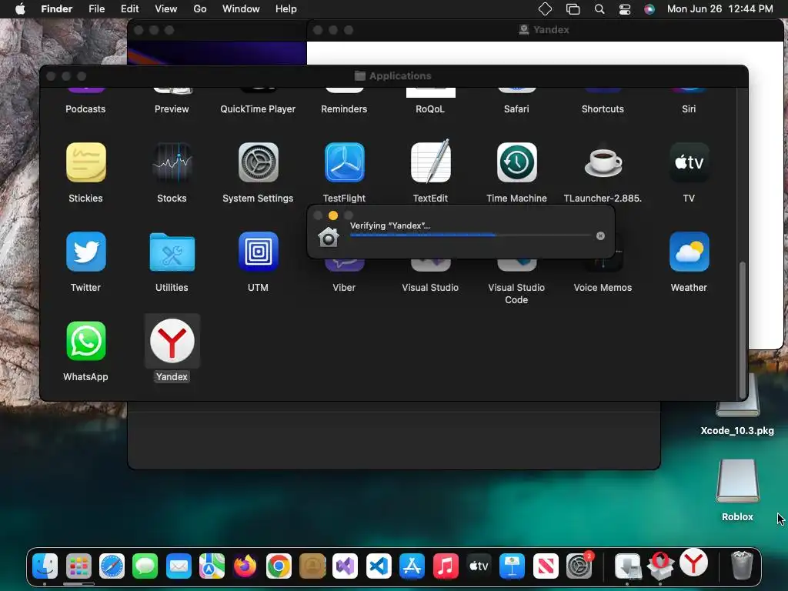Open the Go menu
The height and width of the screenshot is (591, 788).
[200, 9]
